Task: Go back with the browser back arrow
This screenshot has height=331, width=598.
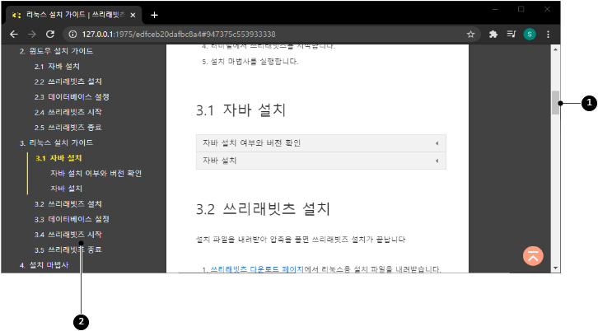Action: click(14, 35)
